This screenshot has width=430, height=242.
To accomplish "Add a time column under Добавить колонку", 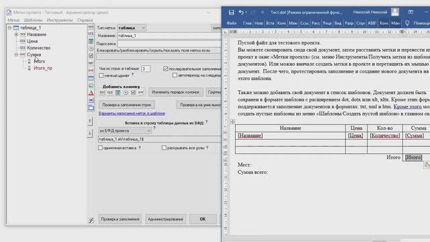I will [x=126, y=93].
